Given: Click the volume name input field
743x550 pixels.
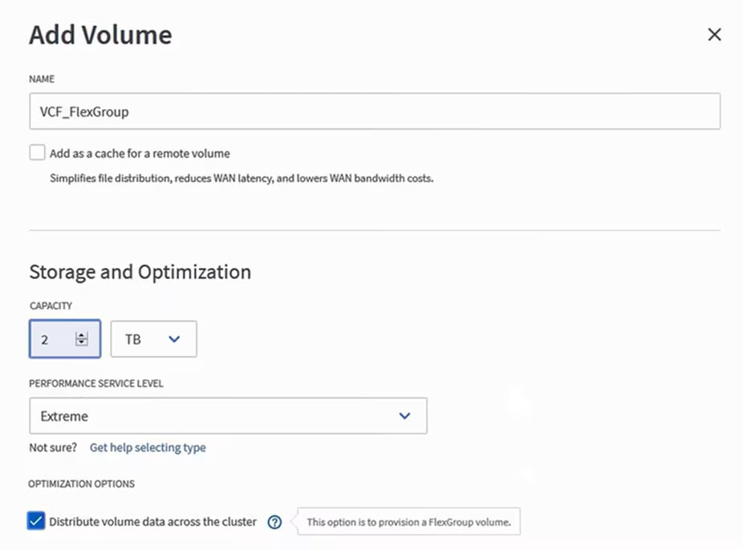Looking at the screenshot, I should pos(375,111).
